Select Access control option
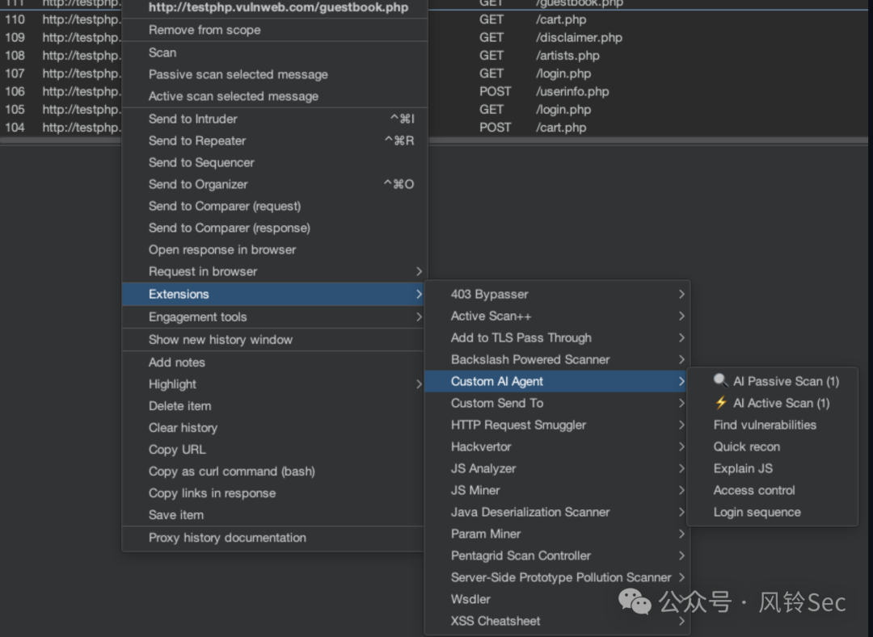Image resolution: width=873 pixels, height=637 pixels. click(x=754, y=490)
